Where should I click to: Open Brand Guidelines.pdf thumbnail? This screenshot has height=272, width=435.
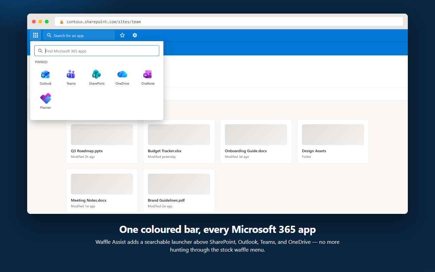pyautogui.click(x=179, y=184)
